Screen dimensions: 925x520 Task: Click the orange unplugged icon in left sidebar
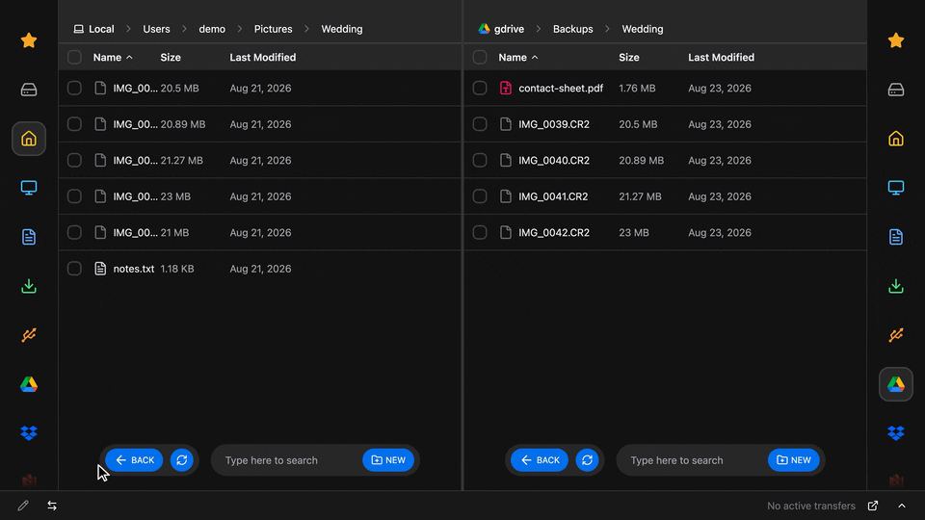pyautogui.click(x=29, y=335)
